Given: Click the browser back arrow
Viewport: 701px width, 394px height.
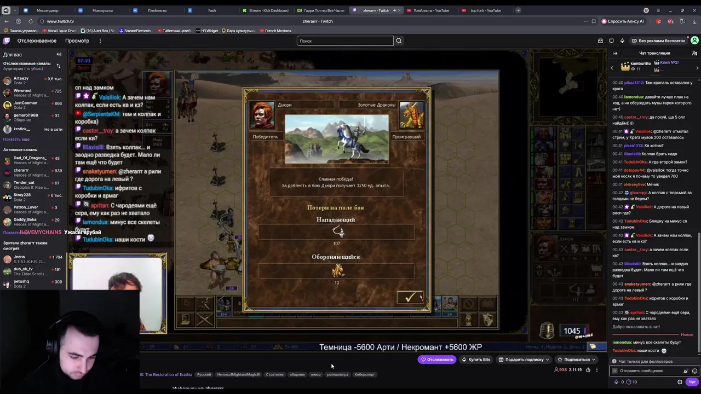Looking at the screenshot, I should point(6,21).
